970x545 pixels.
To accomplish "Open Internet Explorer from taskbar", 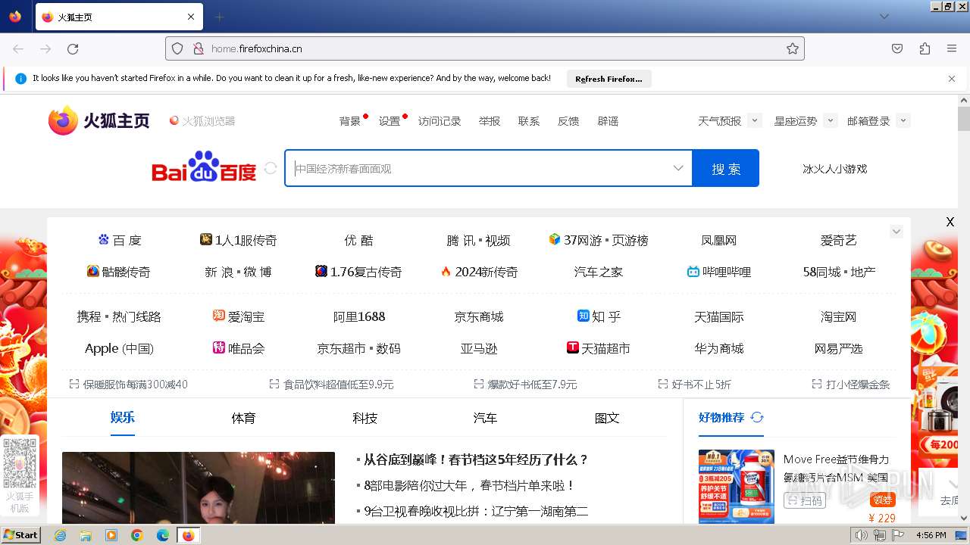I will [61, 535].
